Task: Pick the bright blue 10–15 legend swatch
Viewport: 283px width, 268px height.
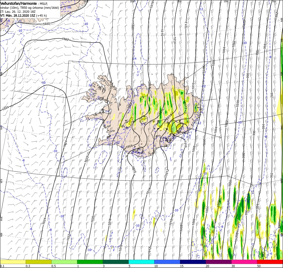Action: [167, 262]
